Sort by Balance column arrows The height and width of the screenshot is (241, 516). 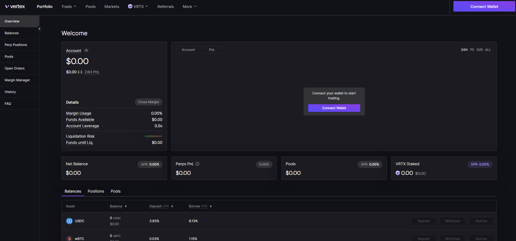point(126,206)
